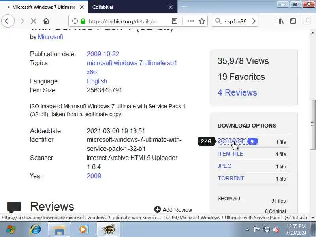Click the raccoon app icon in taskbar
This screenshot has width=316, height=237.
click(108, 229)
